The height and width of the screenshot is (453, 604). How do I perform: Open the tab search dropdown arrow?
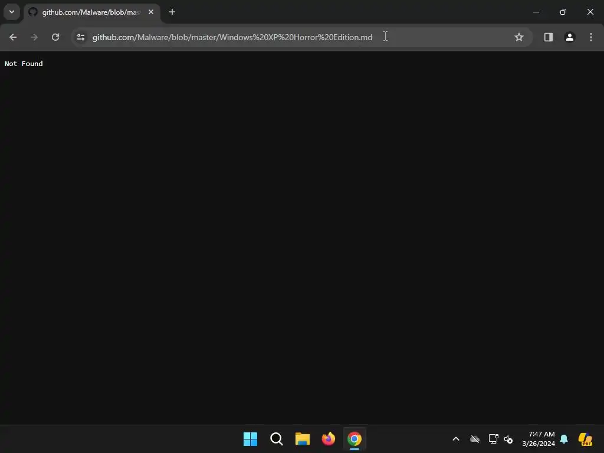point(12,12)
